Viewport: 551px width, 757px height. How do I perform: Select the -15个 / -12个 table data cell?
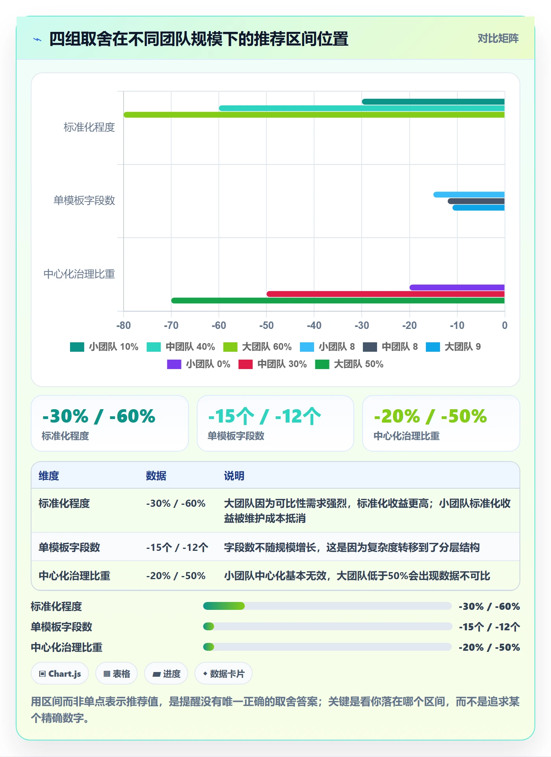[x=177, y=547]
